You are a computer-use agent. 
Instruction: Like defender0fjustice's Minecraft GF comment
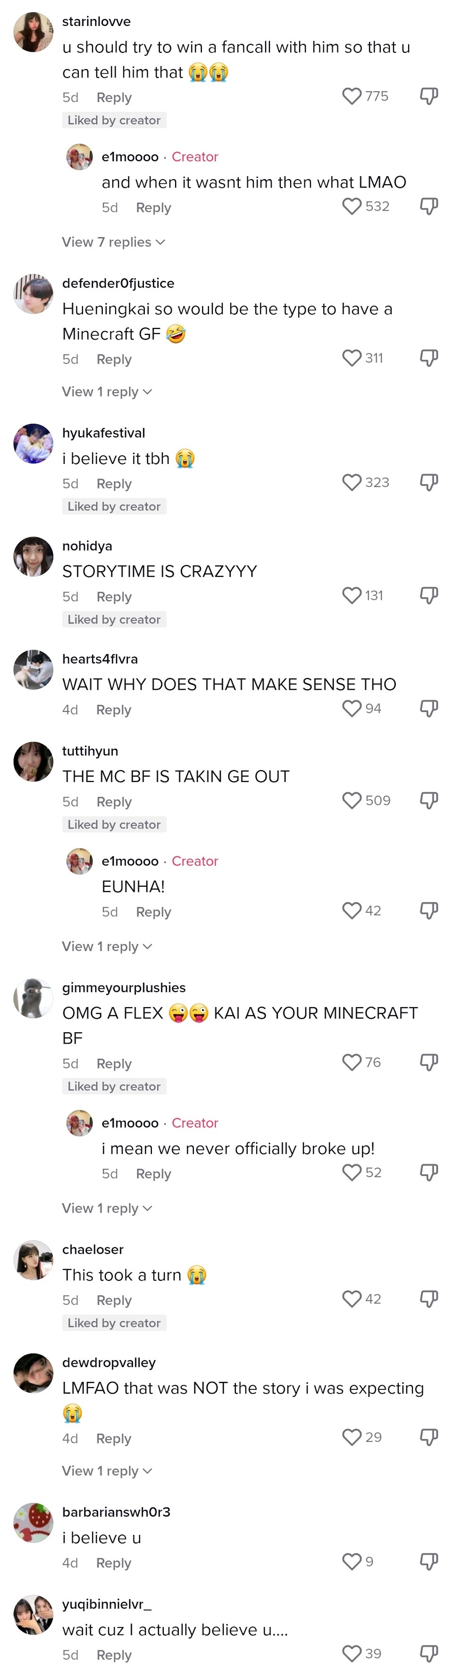click(x=352, y=358)
